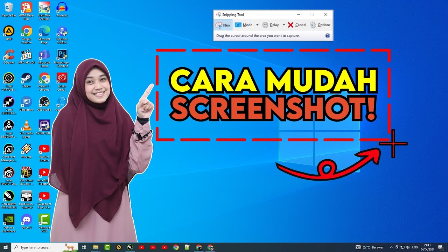
Task: Click the ENG language indicator
Action: (415, 247)
